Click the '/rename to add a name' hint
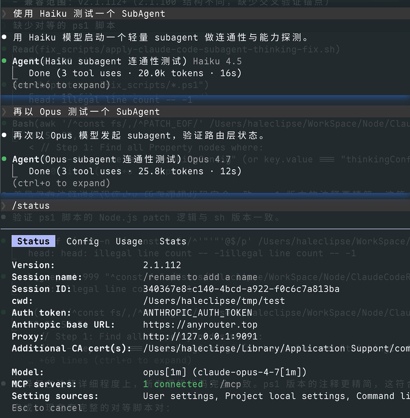 (200, 277)
